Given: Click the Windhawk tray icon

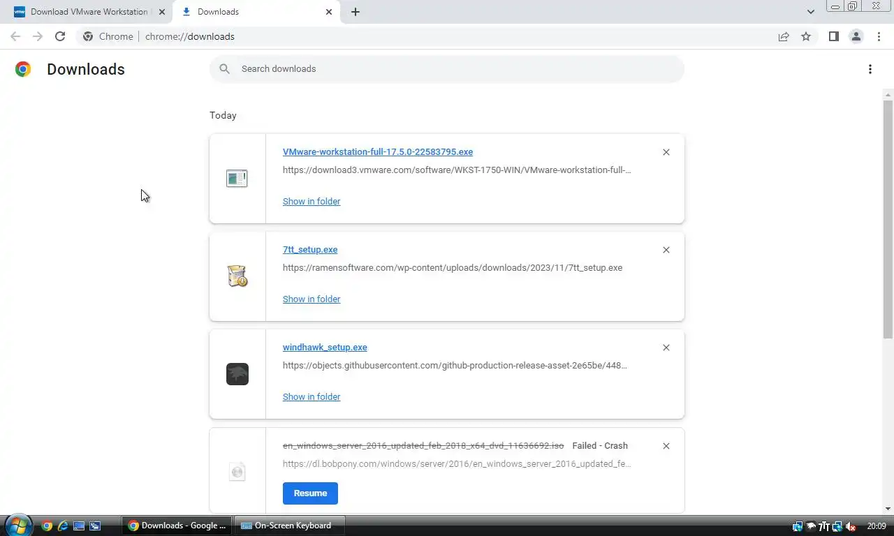Looking at the screenshot, I should click(811, 526).
